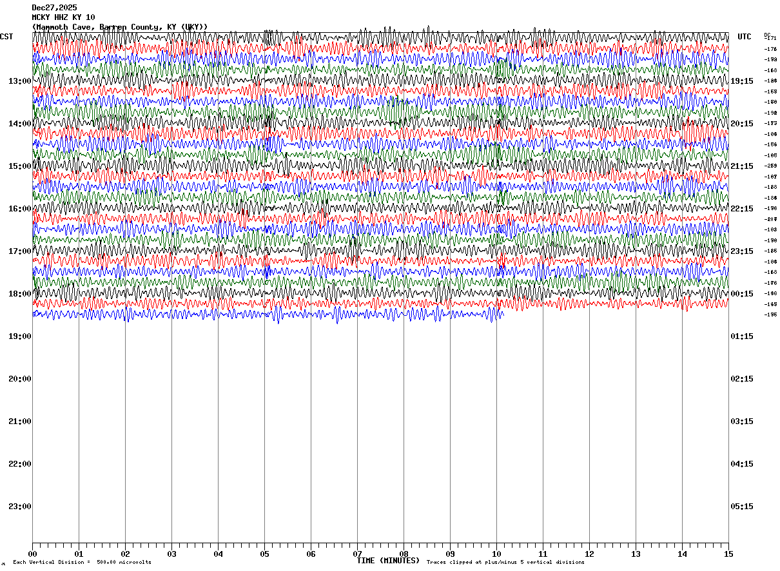
Task: Click the station code 'MCKY HHZ KY 10'
Action: [x=63, y=17]
